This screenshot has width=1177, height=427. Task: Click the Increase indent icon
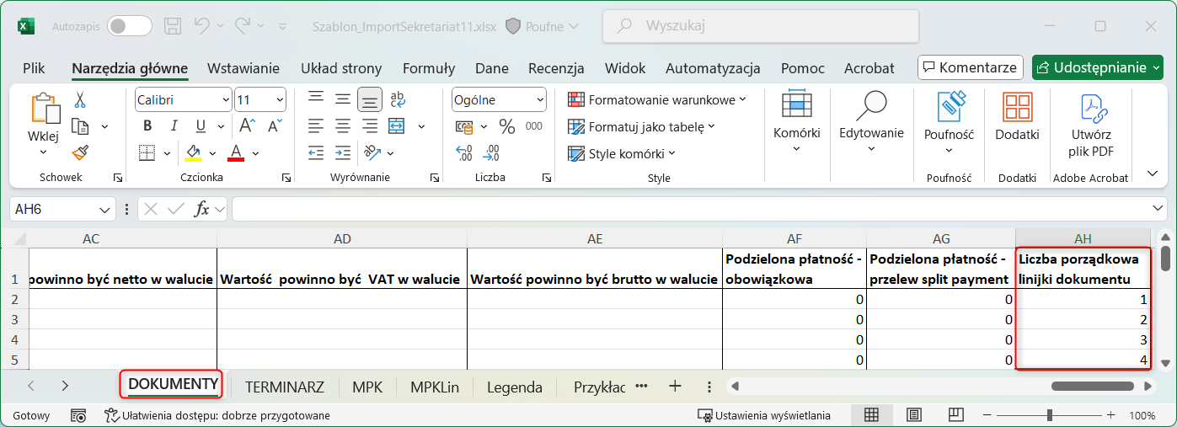[x=343, y=153]
